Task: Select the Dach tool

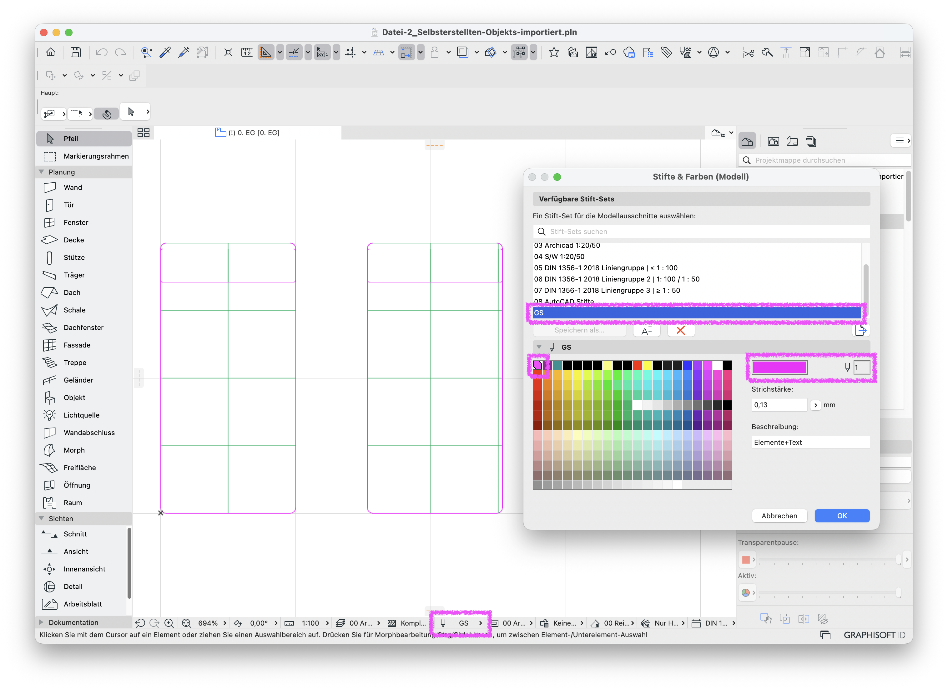Action: (84, 293)
